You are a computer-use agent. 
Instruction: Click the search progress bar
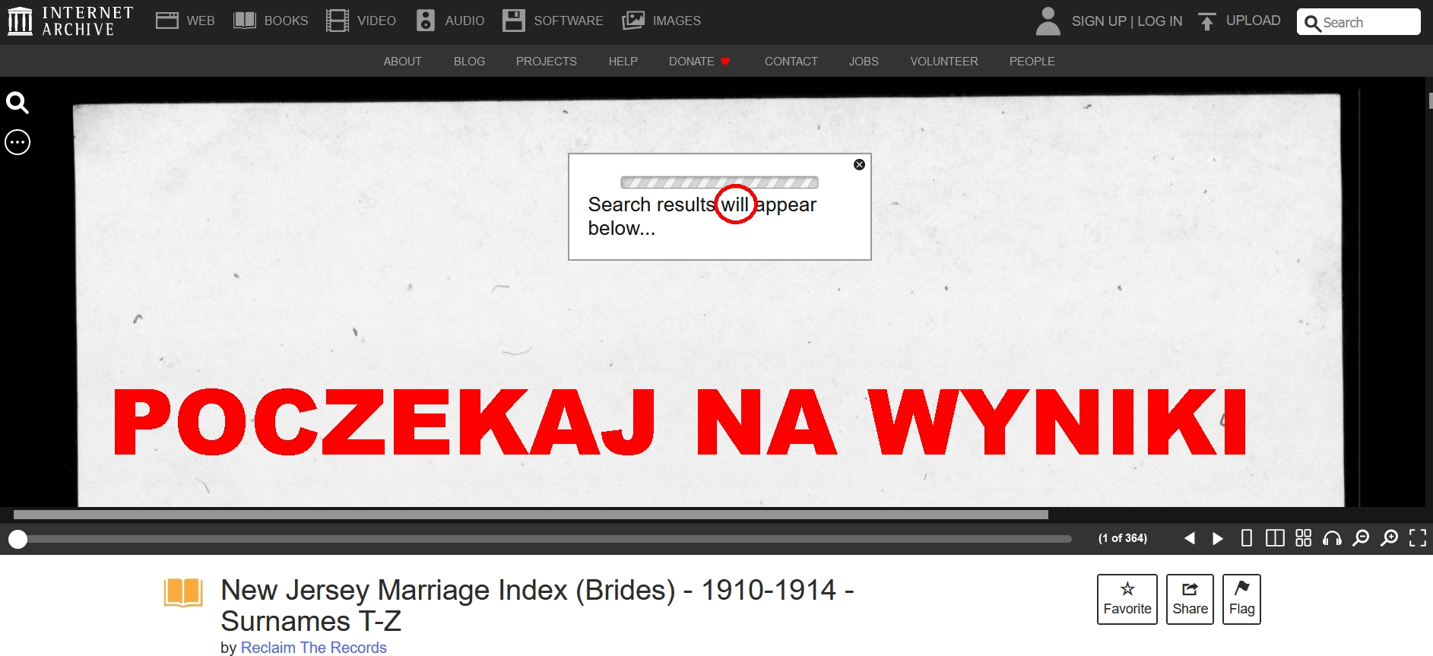719,182
